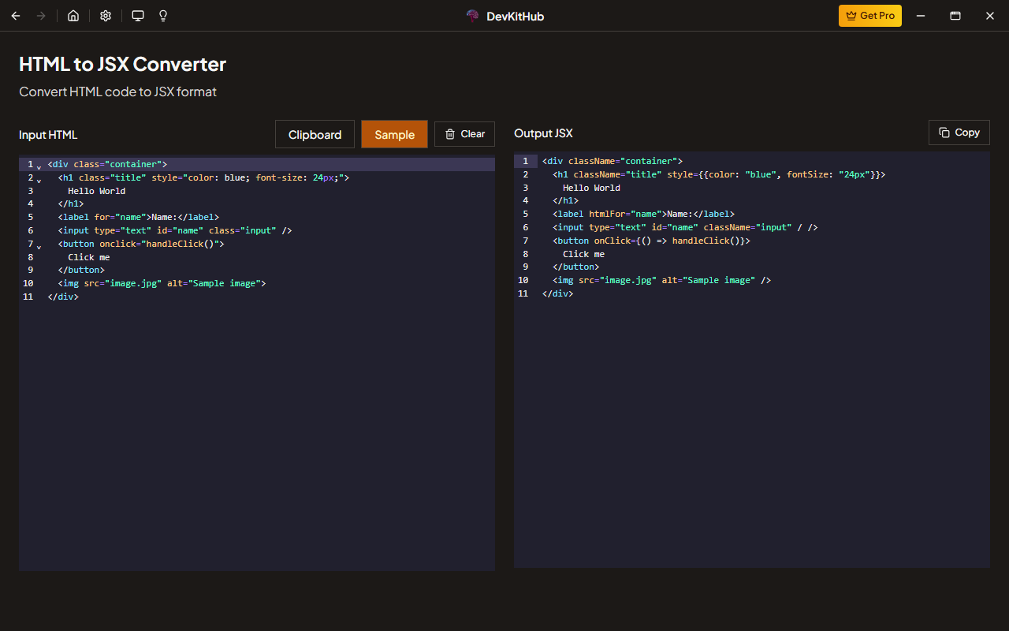Click the div class="container" input line
Viewport: 1009px width, 631px height.
107,164
